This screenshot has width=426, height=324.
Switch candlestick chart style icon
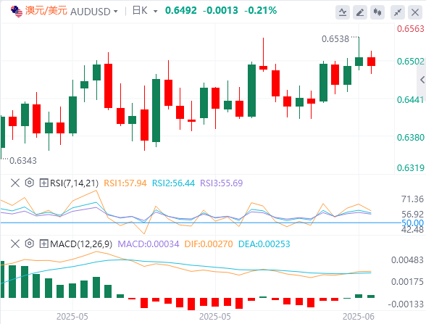pyautogui.click(x=377, y=12)
